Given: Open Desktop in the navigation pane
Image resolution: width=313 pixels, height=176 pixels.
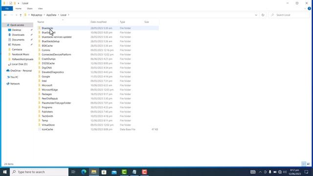Looking at the screenshot, I should (16, 30).
